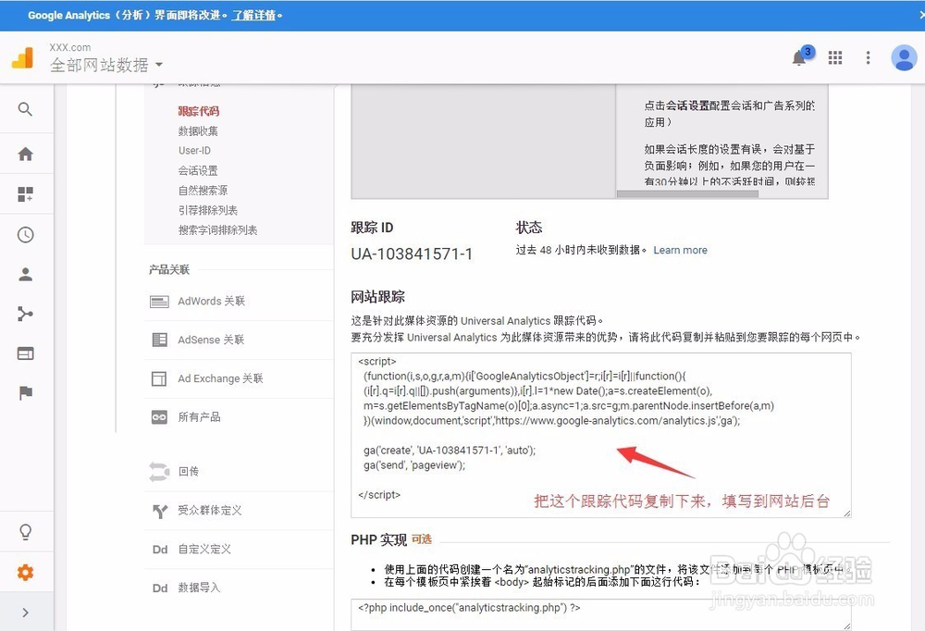The height and width of the screenshot is (631, 925).
Task: Select the Conversions flag icon
Action: coord(26,392)
